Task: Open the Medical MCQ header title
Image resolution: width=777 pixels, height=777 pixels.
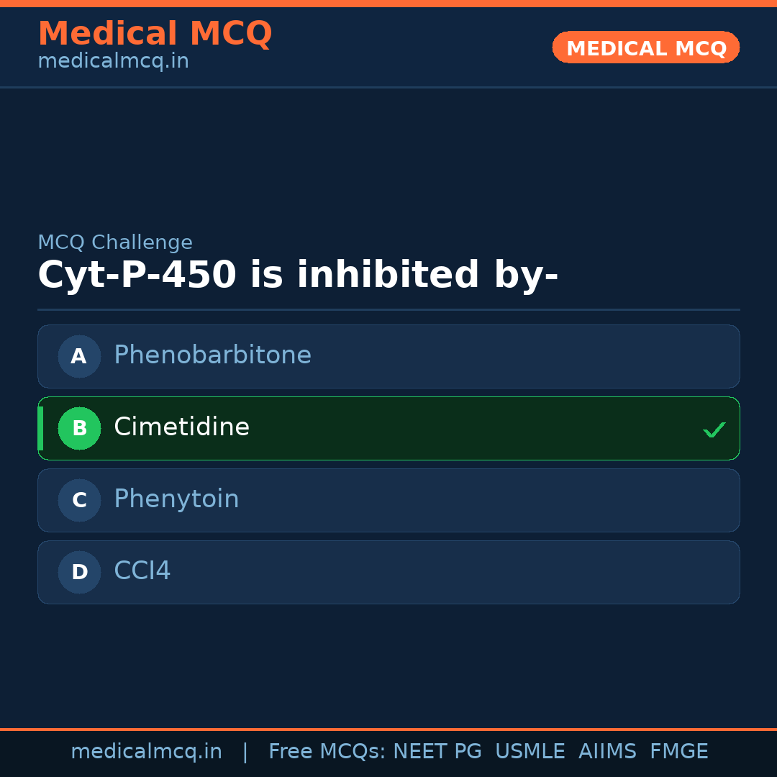Action: (x=155, y=33)
